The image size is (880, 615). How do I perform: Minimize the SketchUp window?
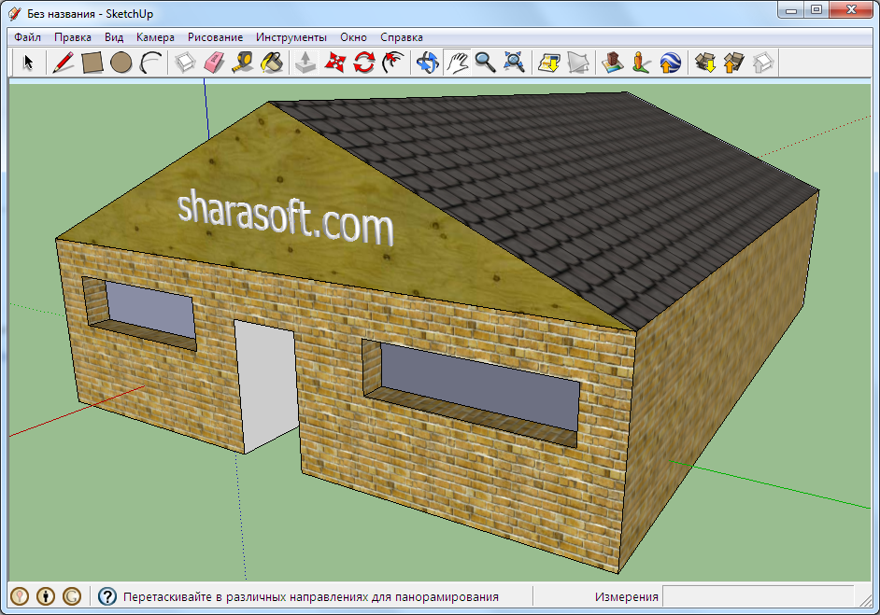(x=791, y=10)
